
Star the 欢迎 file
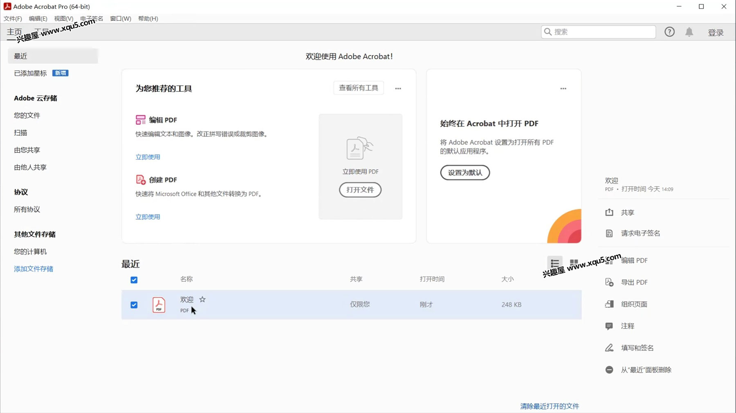click(202, 299)
